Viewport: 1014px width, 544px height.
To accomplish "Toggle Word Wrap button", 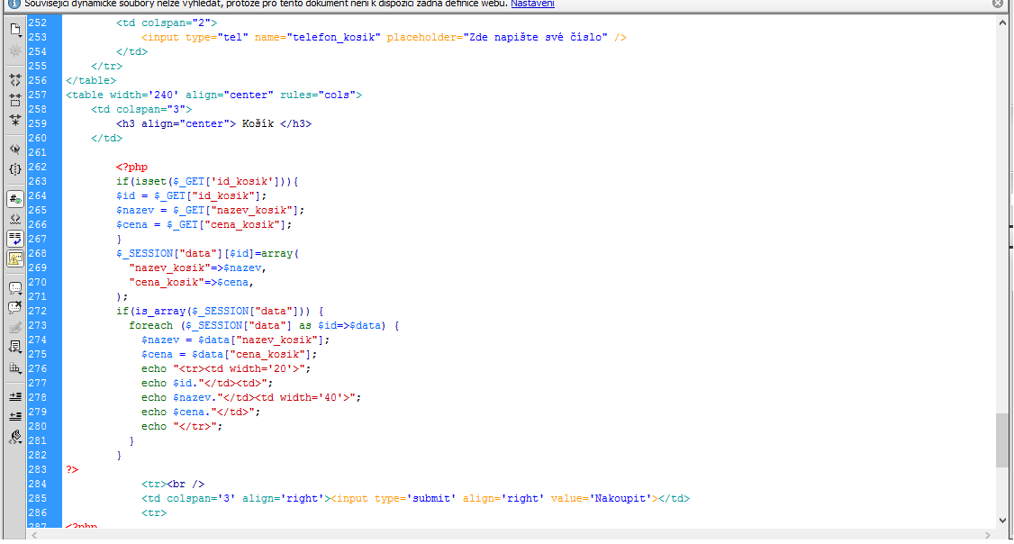I will tap(14, 239).
